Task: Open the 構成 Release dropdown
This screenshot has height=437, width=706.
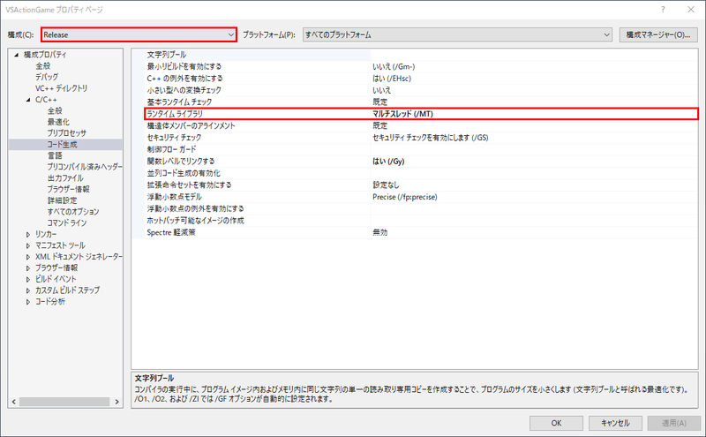Action: point(139,34)
